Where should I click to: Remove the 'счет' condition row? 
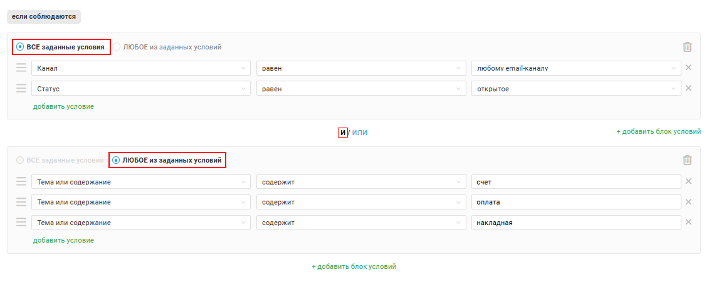[x=688, y=181]
